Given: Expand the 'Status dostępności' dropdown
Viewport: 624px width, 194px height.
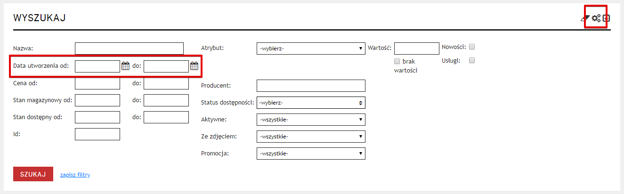Looking at the screenshot, I should tap(311, 103).
